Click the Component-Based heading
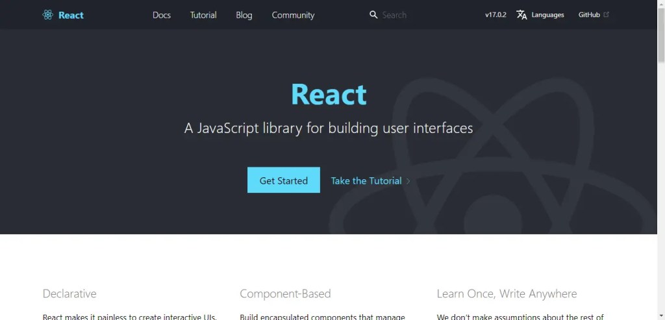 [285, 294]
